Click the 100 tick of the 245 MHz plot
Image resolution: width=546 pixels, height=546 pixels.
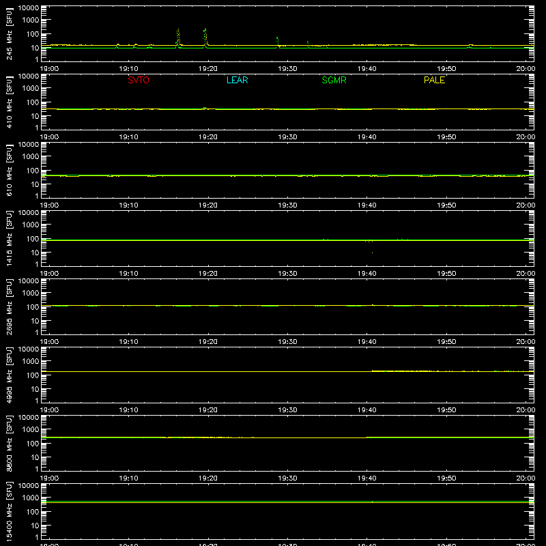click(x=33, y=34)
